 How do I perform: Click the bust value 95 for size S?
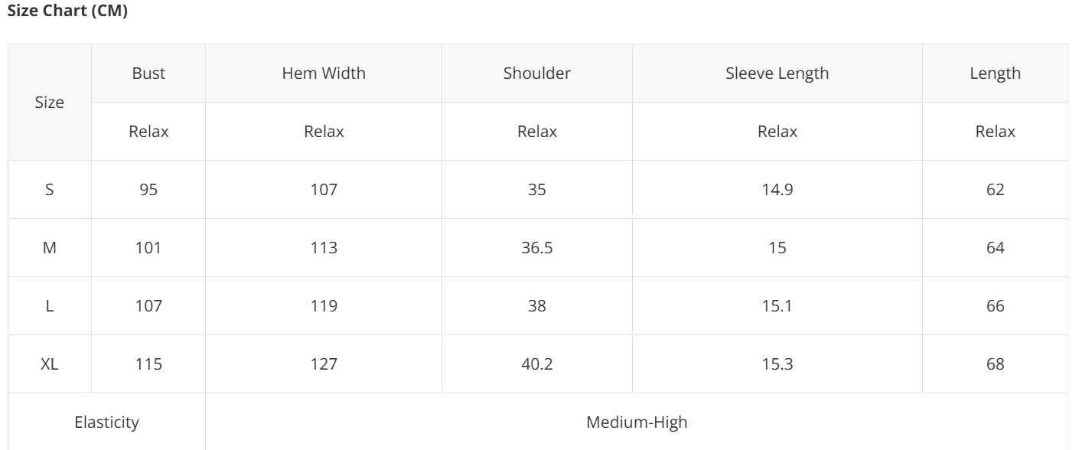point(148,190)
